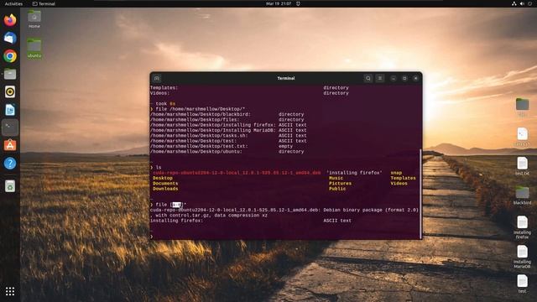Click 'Desktop' in the ls output
This screenshot has width=537, height=302.
click(x=163, y=178)
